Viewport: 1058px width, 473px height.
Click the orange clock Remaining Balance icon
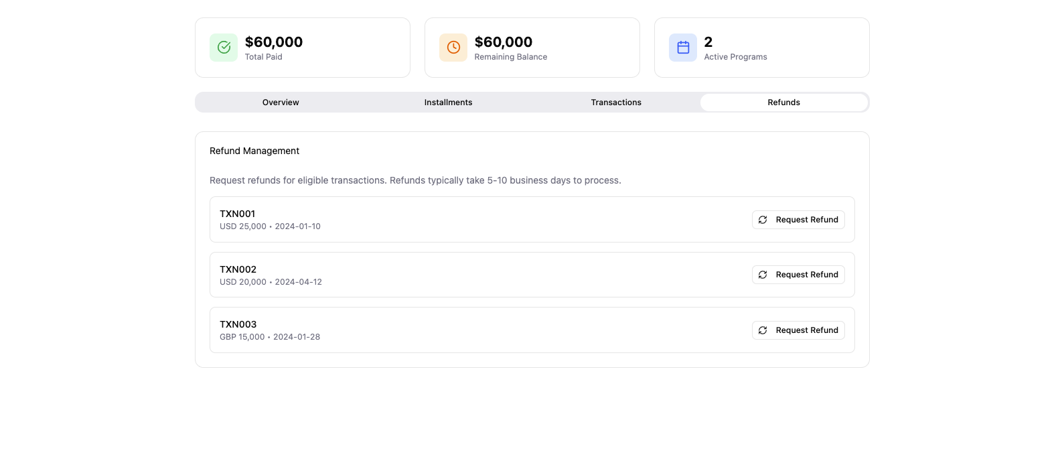click(453, 48)
